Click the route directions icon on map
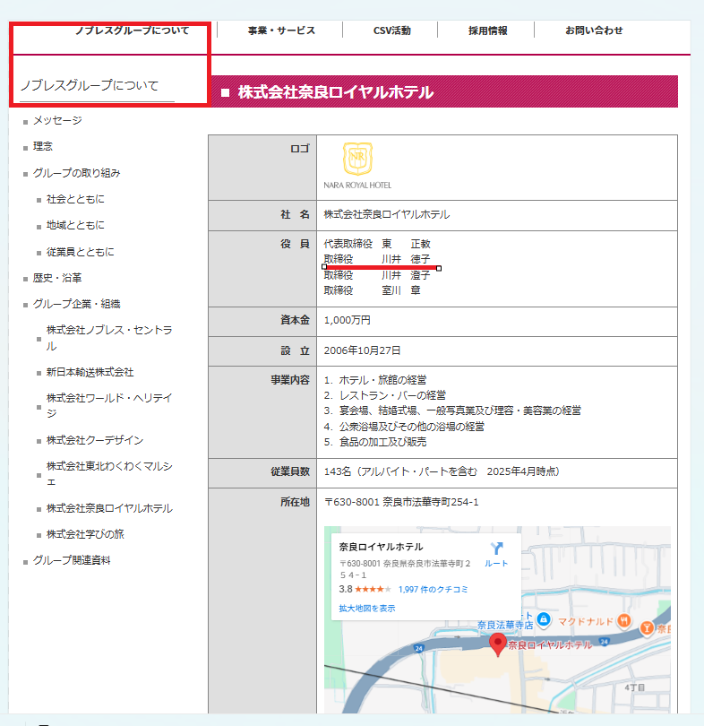 coord(496,549)
